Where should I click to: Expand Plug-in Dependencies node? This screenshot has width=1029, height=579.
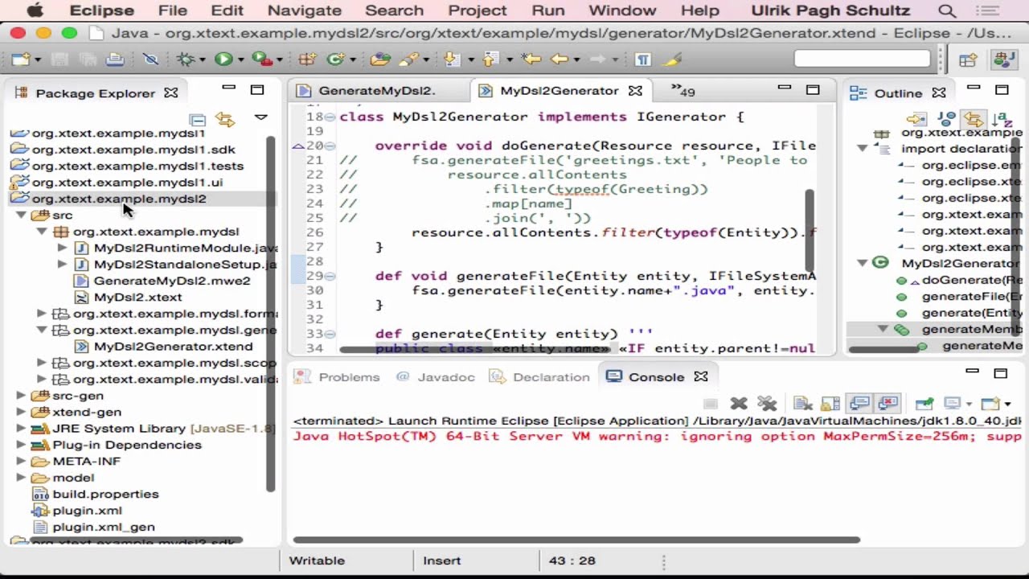(x=22, y=445)
